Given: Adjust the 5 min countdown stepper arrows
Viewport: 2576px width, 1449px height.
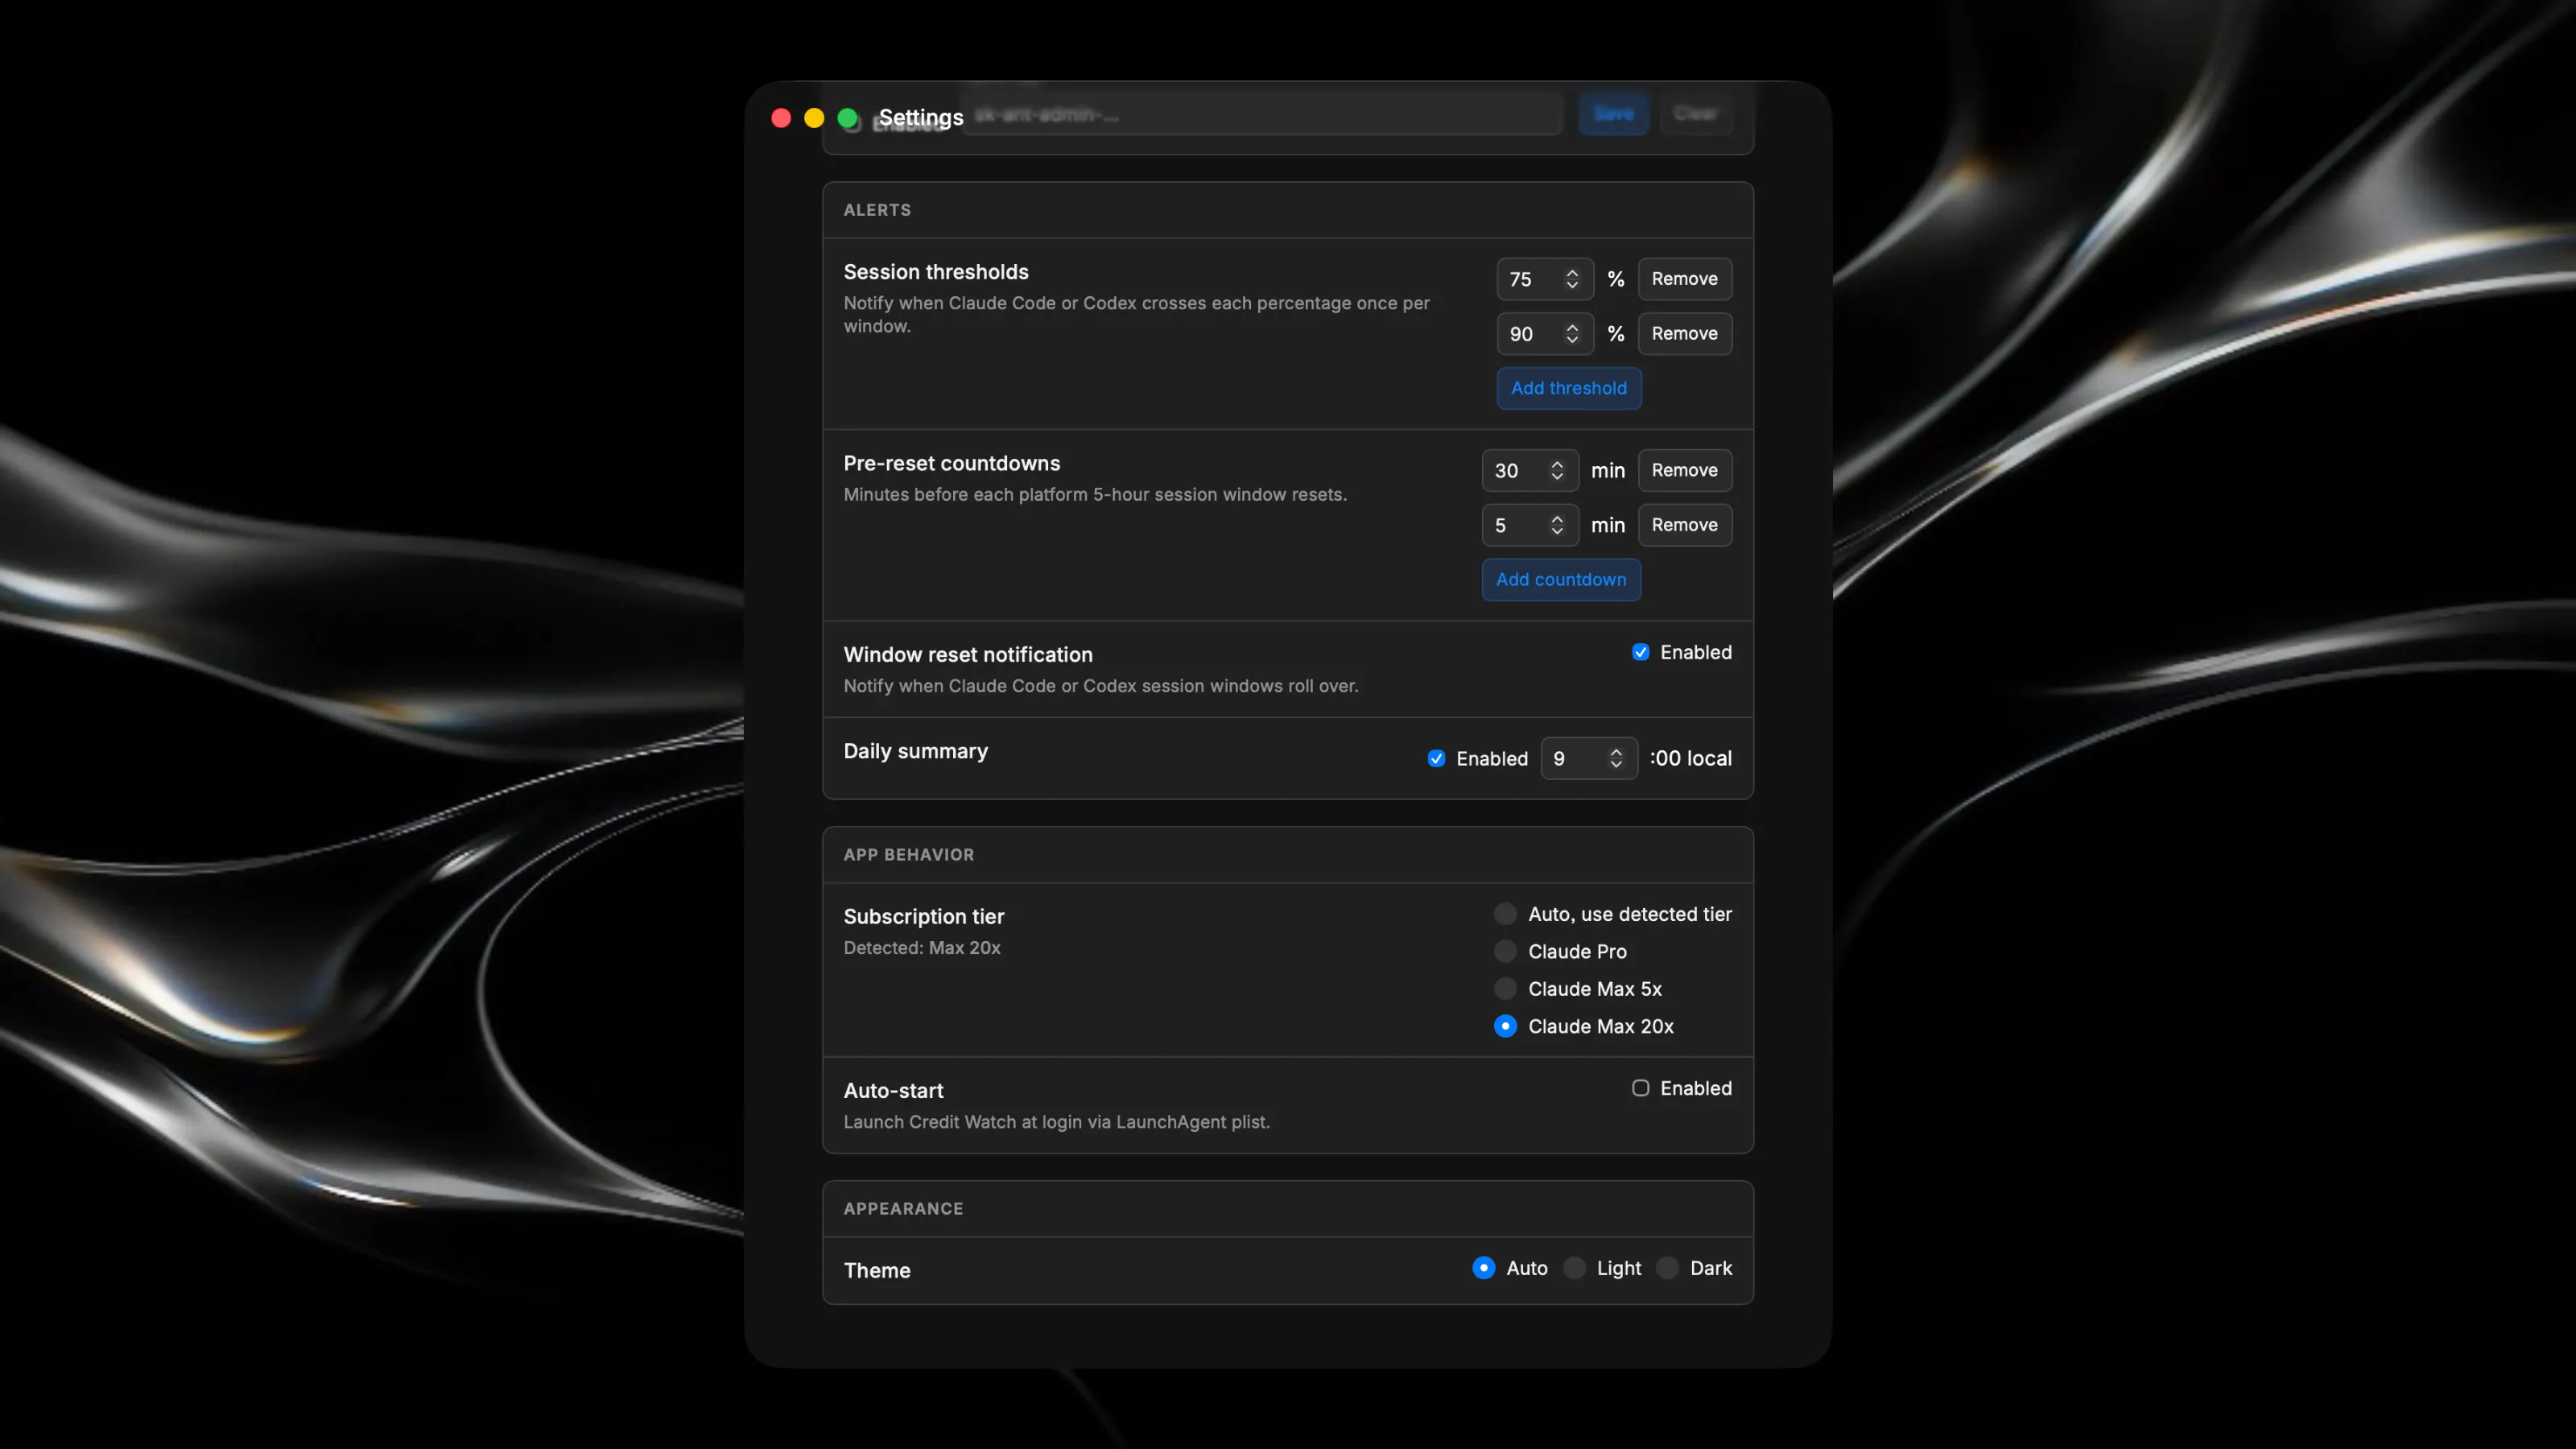Looking at the screenshot, I should (x=1556, y=525).
